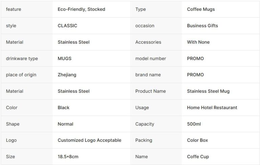The width and height of the screenshot is (260, 165).
Task: Click the "With None" accessories value
Action: pos(198,42)
